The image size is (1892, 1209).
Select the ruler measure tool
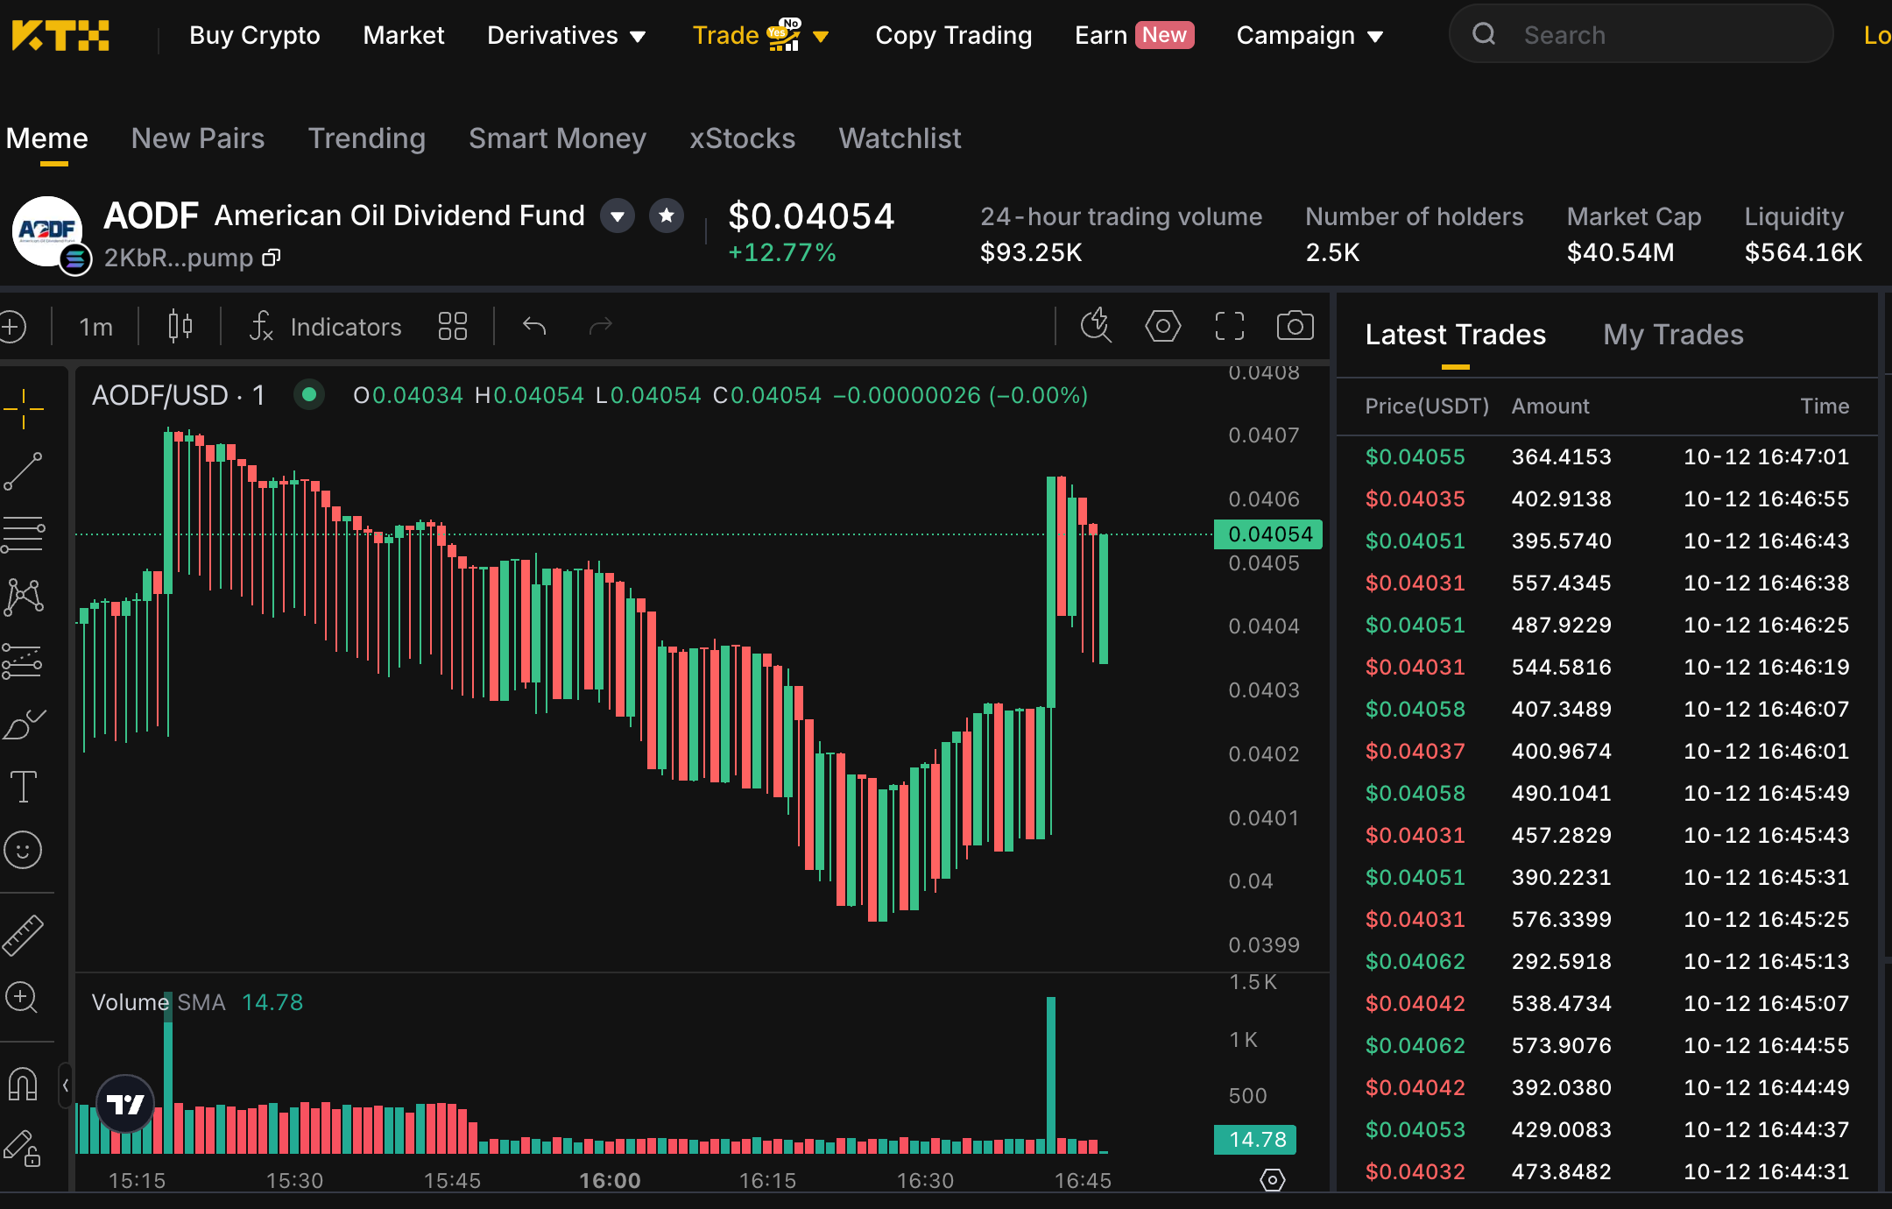23,935
